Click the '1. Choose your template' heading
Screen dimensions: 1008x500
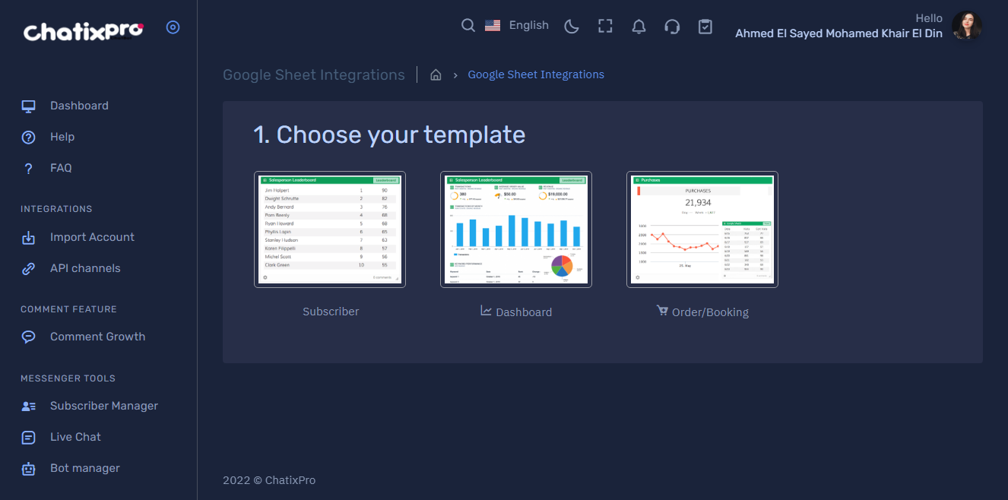tap(389, 134)
